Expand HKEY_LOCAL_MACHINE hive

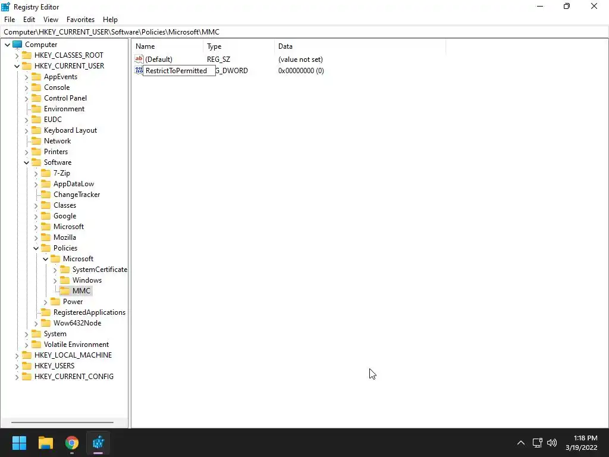pyautogui.click(x=17, y=356)
